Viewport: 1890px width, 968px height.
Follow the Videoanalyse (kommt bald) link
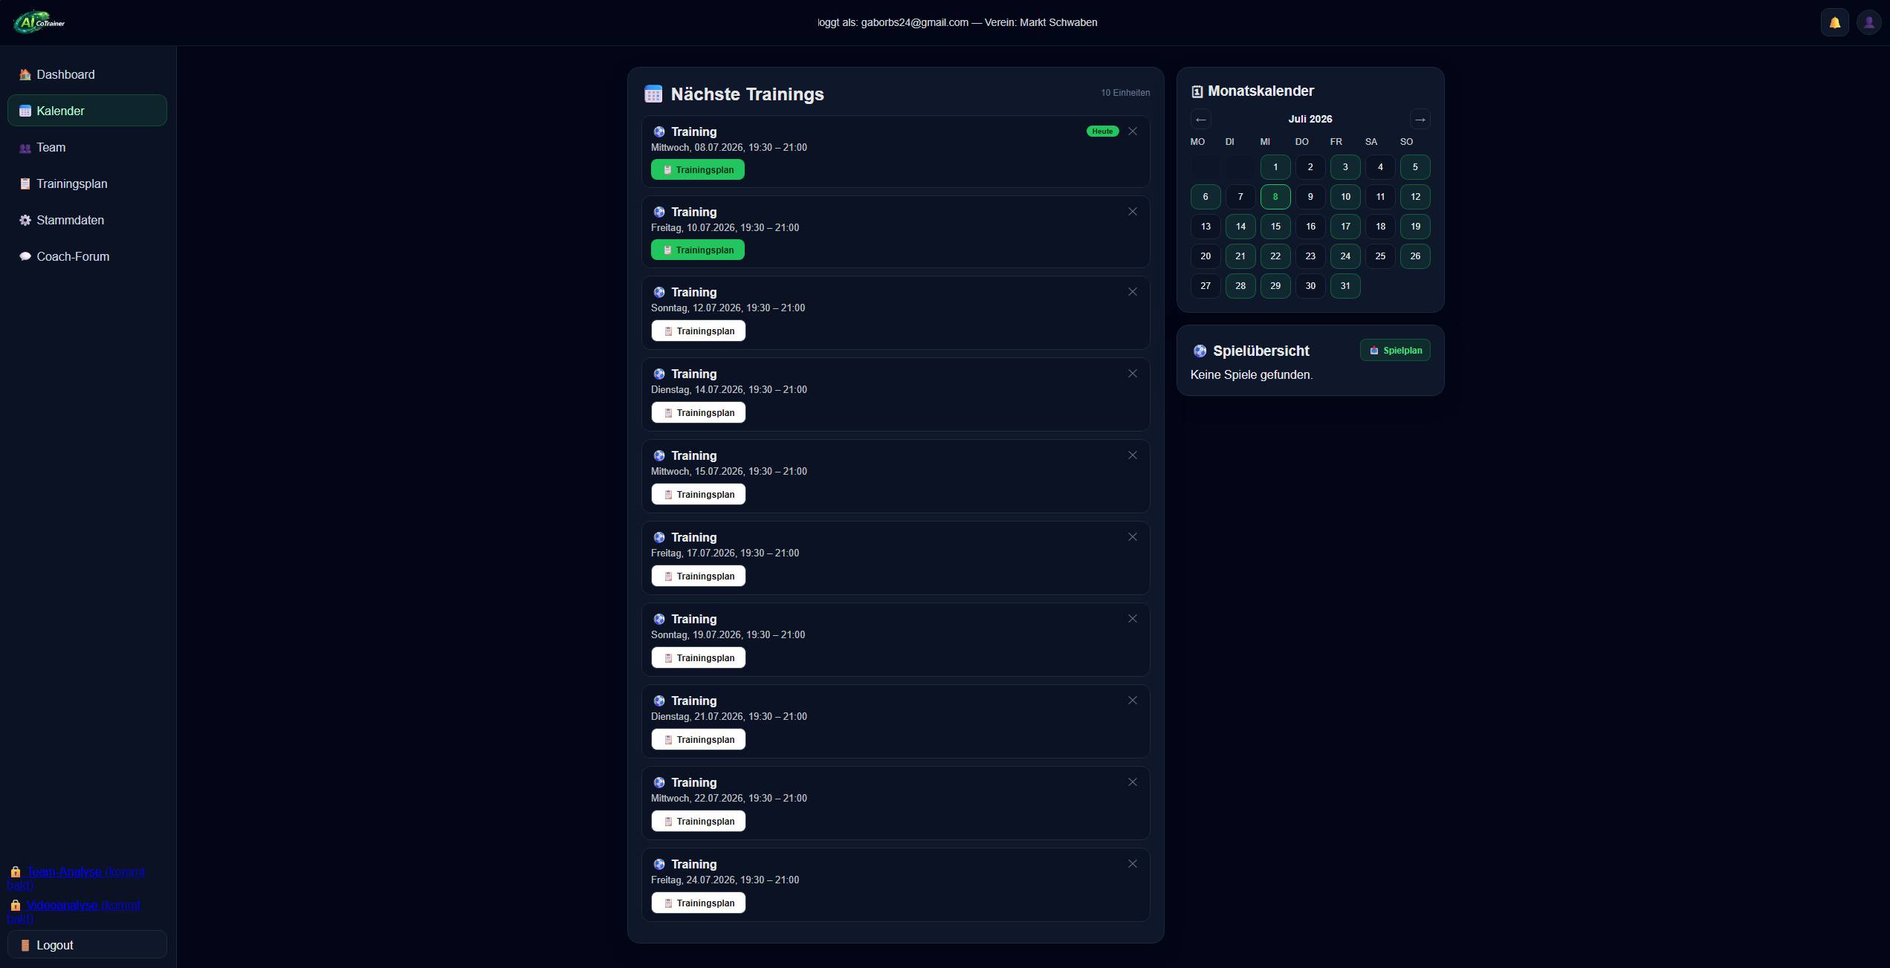pyautogui.click(x=74, y=912)
